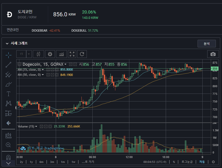Select the 1w time range
Viewport: 222px width, 168px height.
[73, 162]
